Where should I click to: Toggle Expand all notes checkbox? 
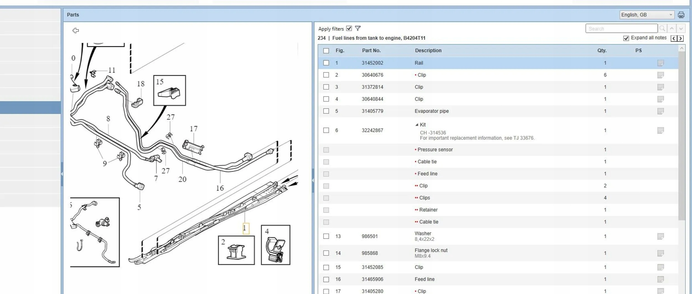click(626, 38)
